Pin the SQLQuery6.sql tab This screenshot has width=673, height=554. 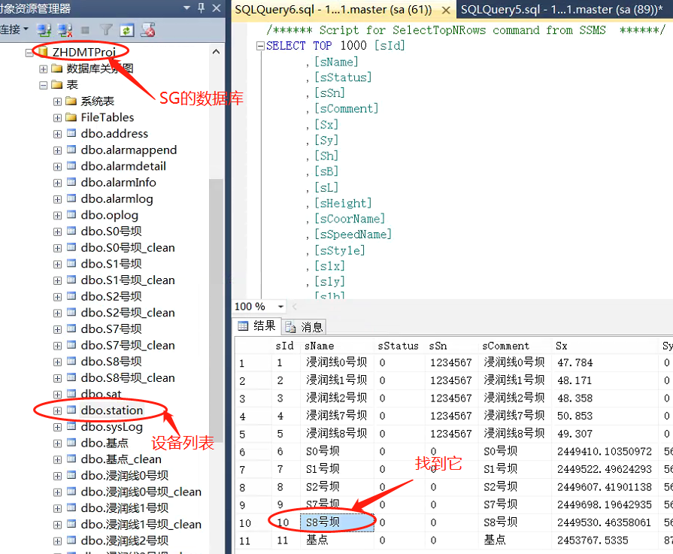pyautogui.click(x=444, y=10)
